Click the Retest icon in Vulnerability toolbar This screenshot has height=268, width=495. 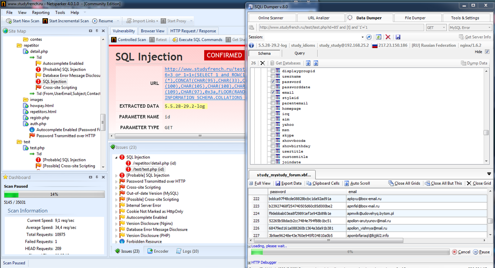[x=152, y=39]
